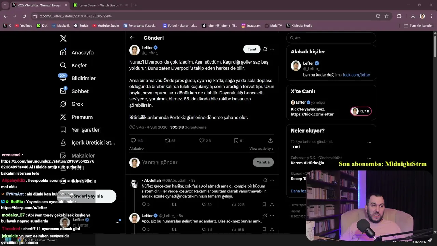Expand the tab search dropdown arrow
437x246 pixels.
pos(5,5)
